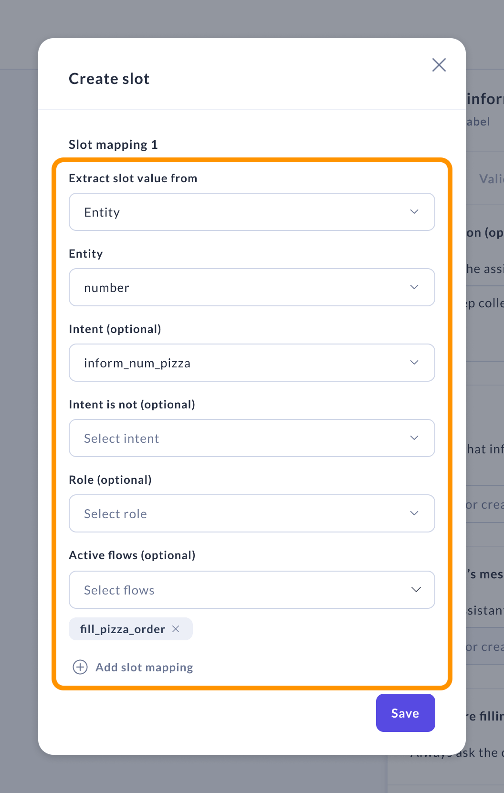This screenshot has width=504, height=793.
Task: Click the chevron arrow in the number field
Action: point(414,287)
